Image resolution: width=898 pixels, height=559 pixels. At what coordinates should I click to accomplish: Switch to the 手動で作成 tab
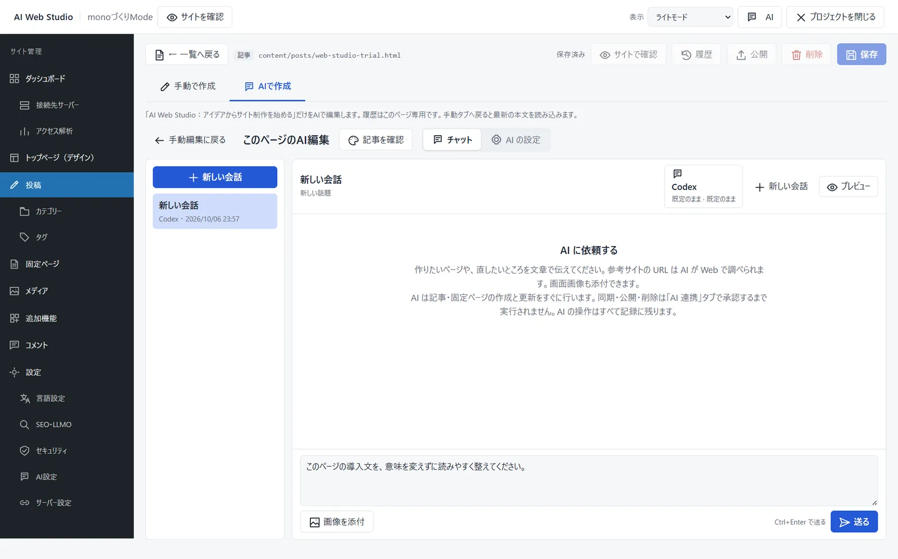coord(188,86)
